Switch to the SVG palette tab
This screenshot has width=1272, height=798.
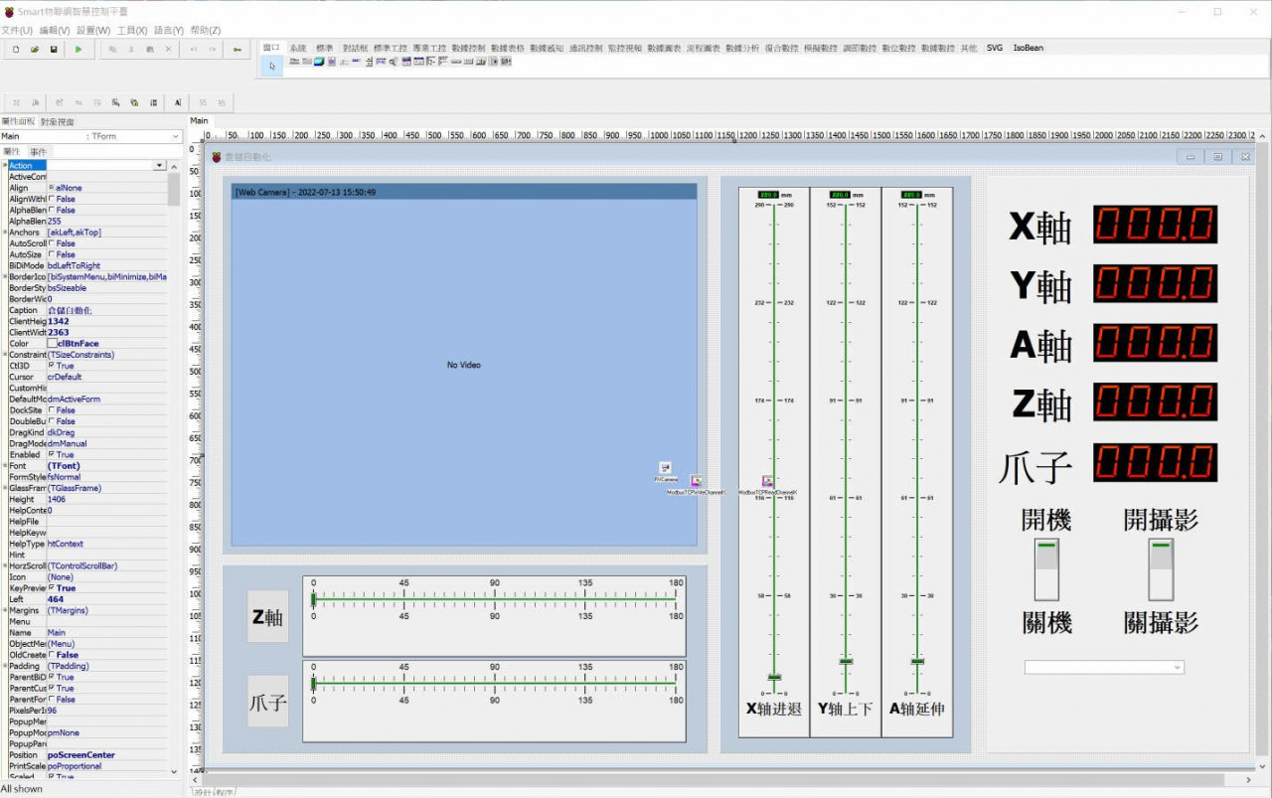pos(995,48)
